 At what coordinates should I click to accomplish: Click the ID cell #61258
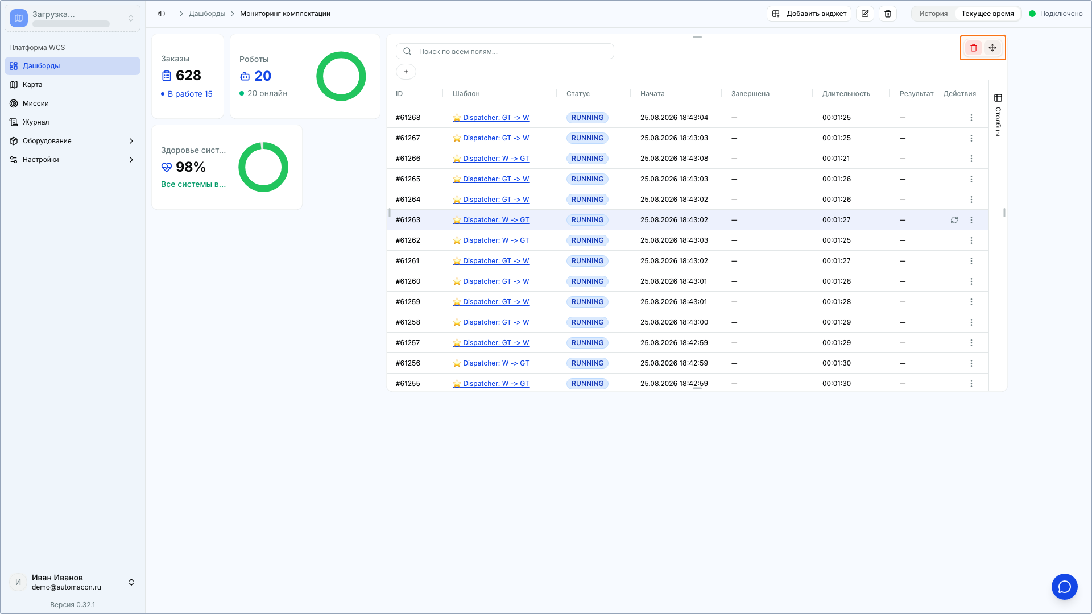408,322
